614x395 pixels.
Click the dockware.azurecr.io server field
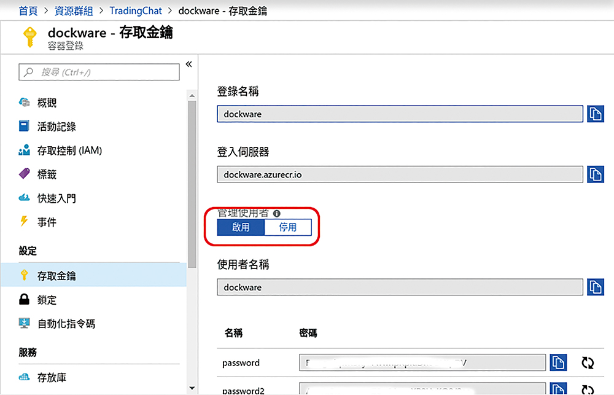400,174
